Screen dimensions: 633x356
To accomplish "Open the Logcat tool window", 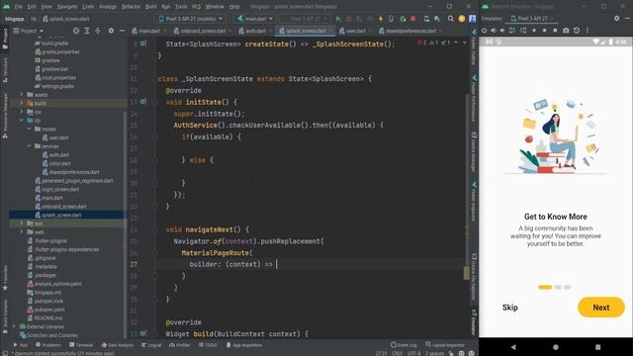I will (151, 345).
